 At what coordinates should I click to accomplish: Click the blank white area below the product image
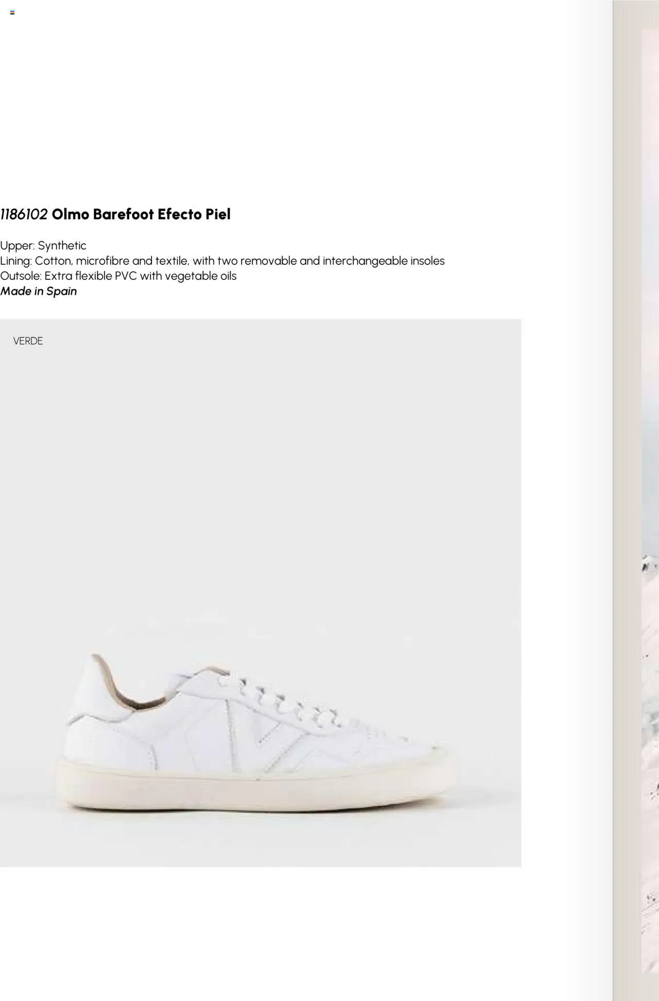[x=257, y=932]
